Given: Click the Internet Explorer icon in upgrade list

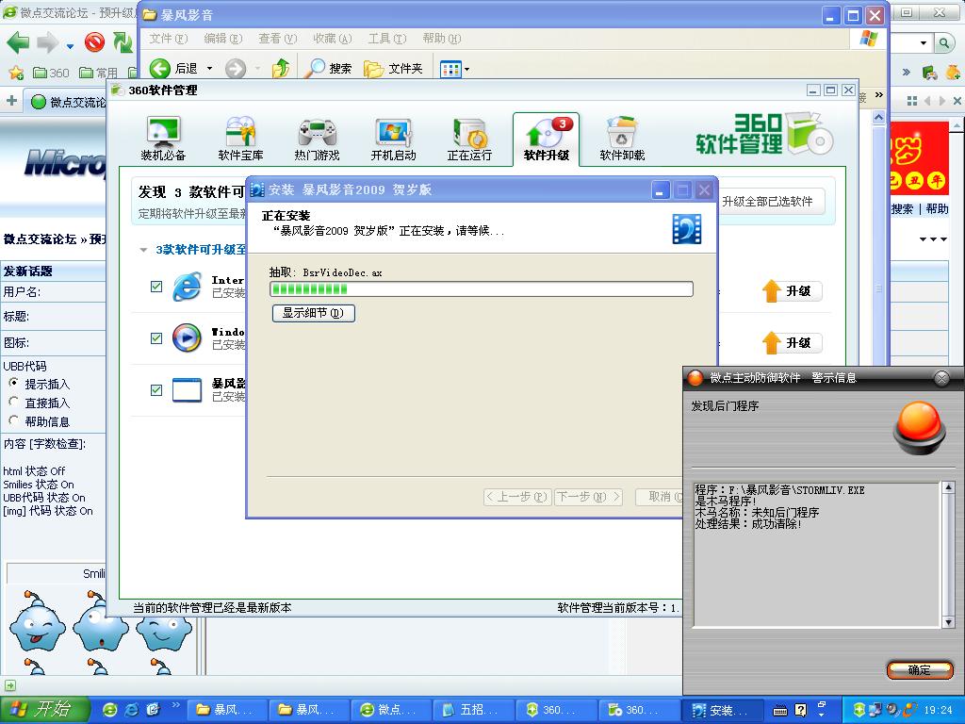Looking at the screenshot, I should [x=187, y=287].
